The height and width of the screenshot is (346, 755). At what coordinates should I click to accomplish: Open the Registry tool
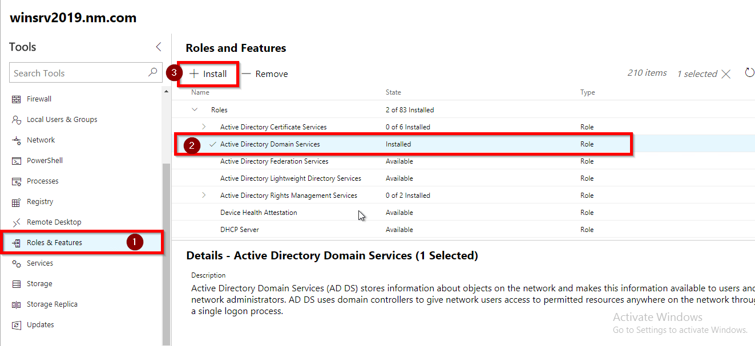coord(41,201)
